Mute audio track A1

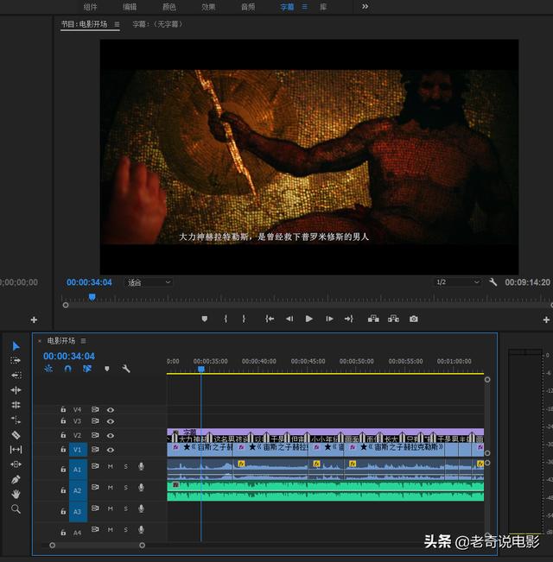[110, 466]
